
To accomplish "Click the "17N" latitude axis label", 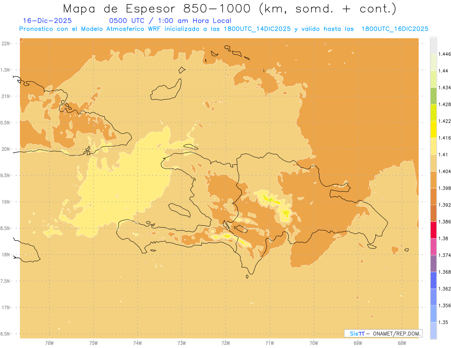I will [6, 308].
